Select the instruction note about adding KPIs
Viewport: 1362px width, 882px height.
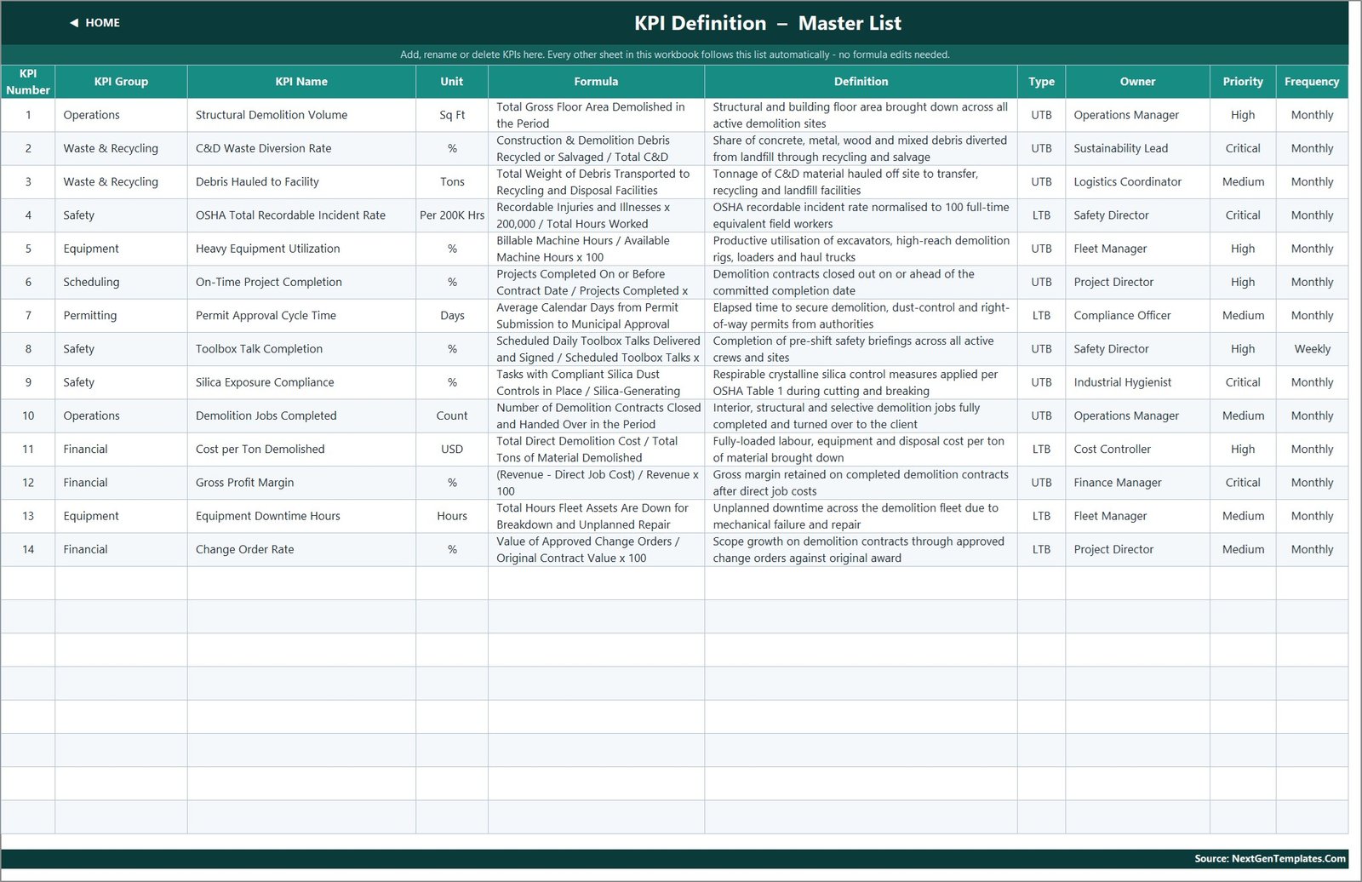coord(675,54)
